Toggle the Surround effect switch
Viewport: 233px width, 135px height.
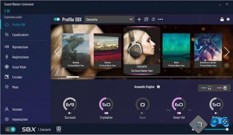70,113
